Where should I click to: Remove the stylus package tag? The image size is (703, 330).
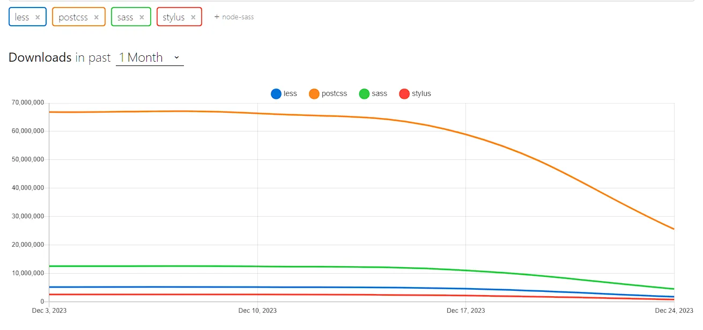pos(193,17)
